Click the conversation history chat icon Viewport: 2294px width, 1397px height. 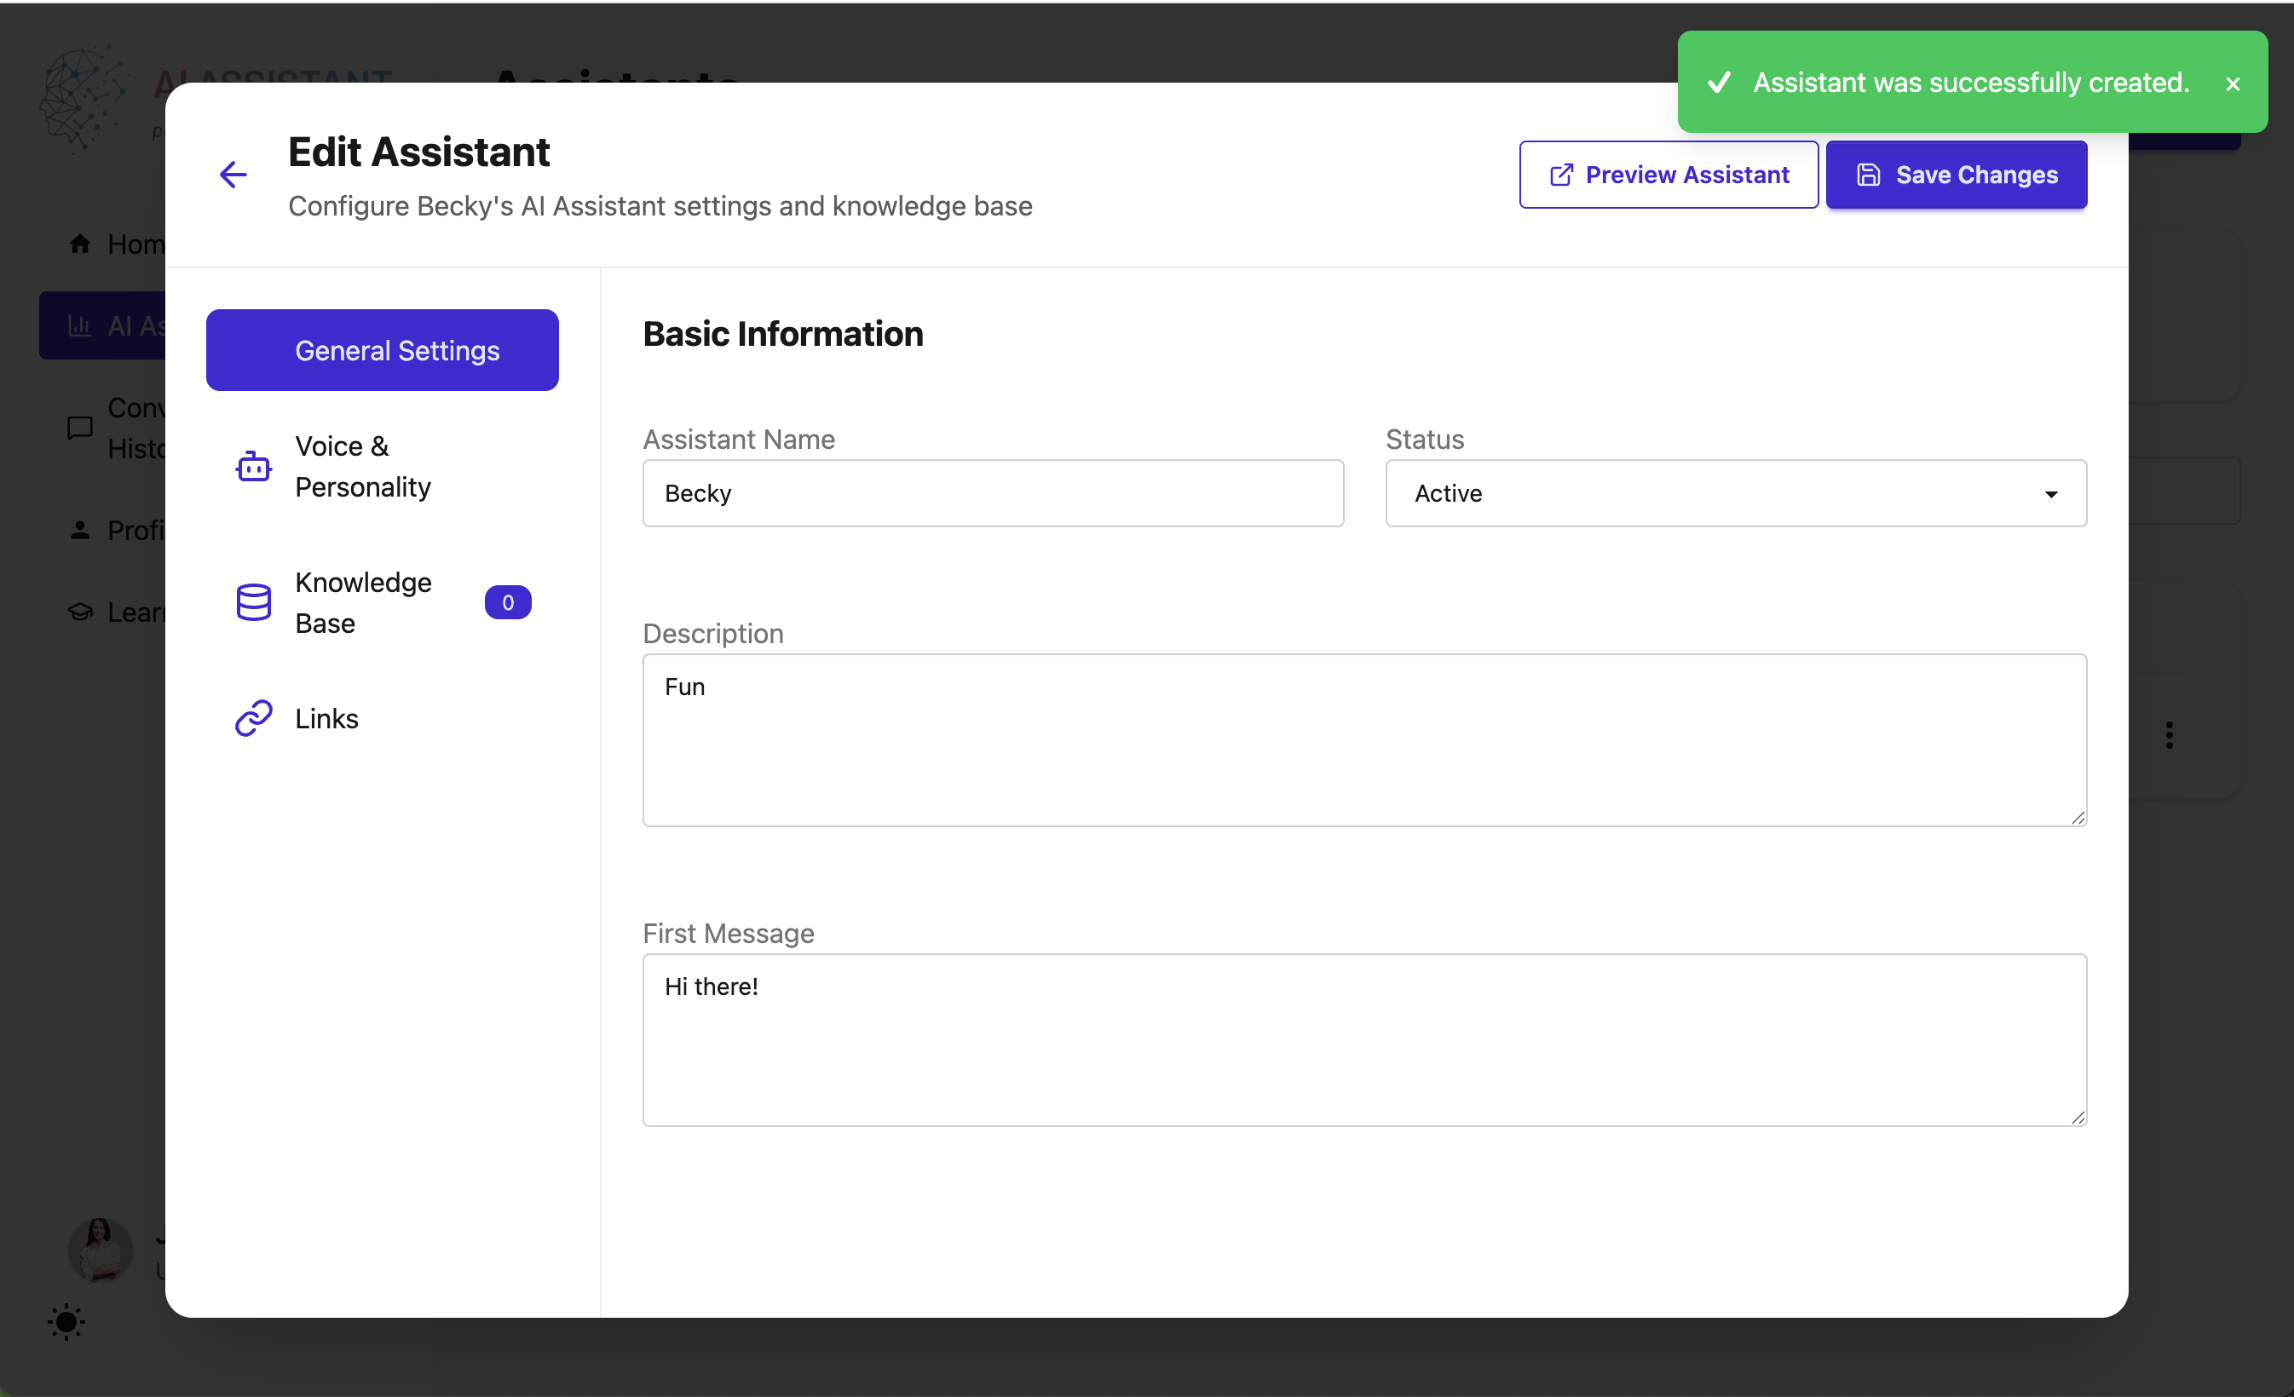coord(80,428)
